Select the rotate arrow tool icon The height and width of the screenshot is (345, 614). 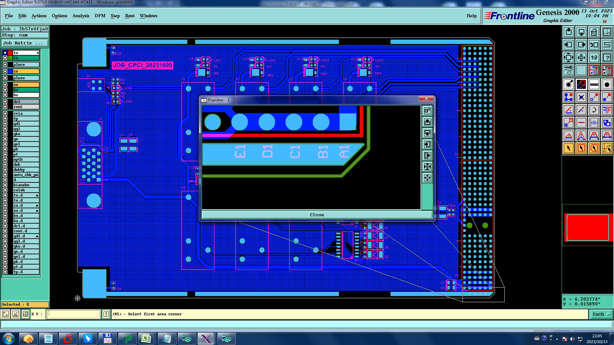pos(594,110)
